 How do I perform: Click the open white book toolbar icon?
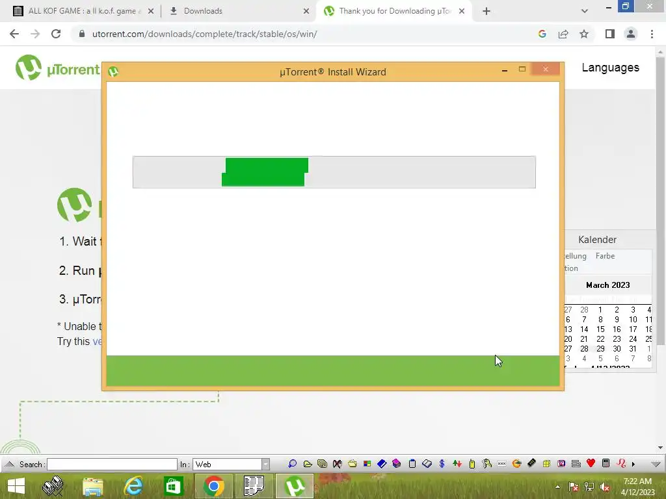pos(427,464)
